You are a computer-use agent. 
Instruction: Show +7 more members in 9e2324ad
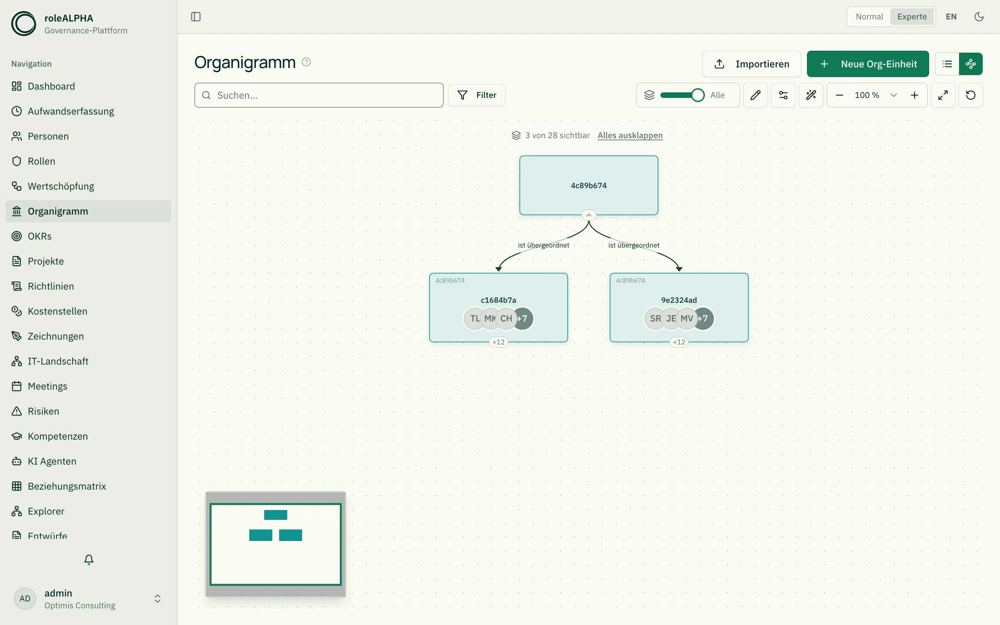click(704, 319)
